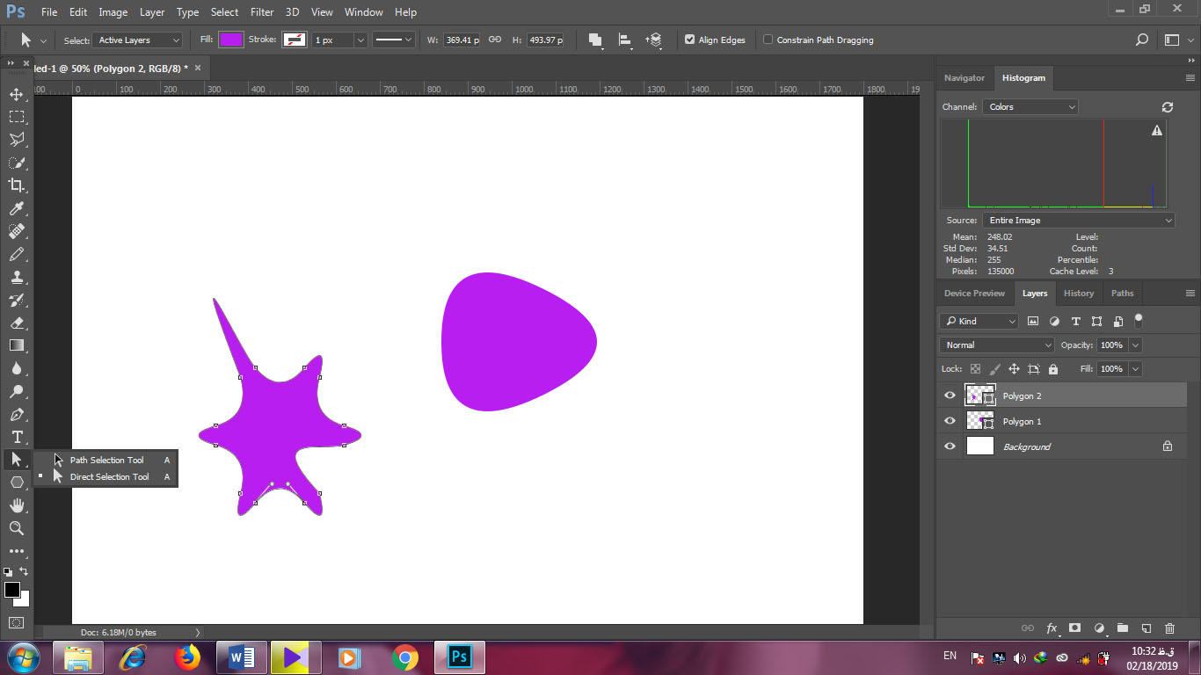Select the Gradient tool
1201x675 pixels.
(17, 345)
